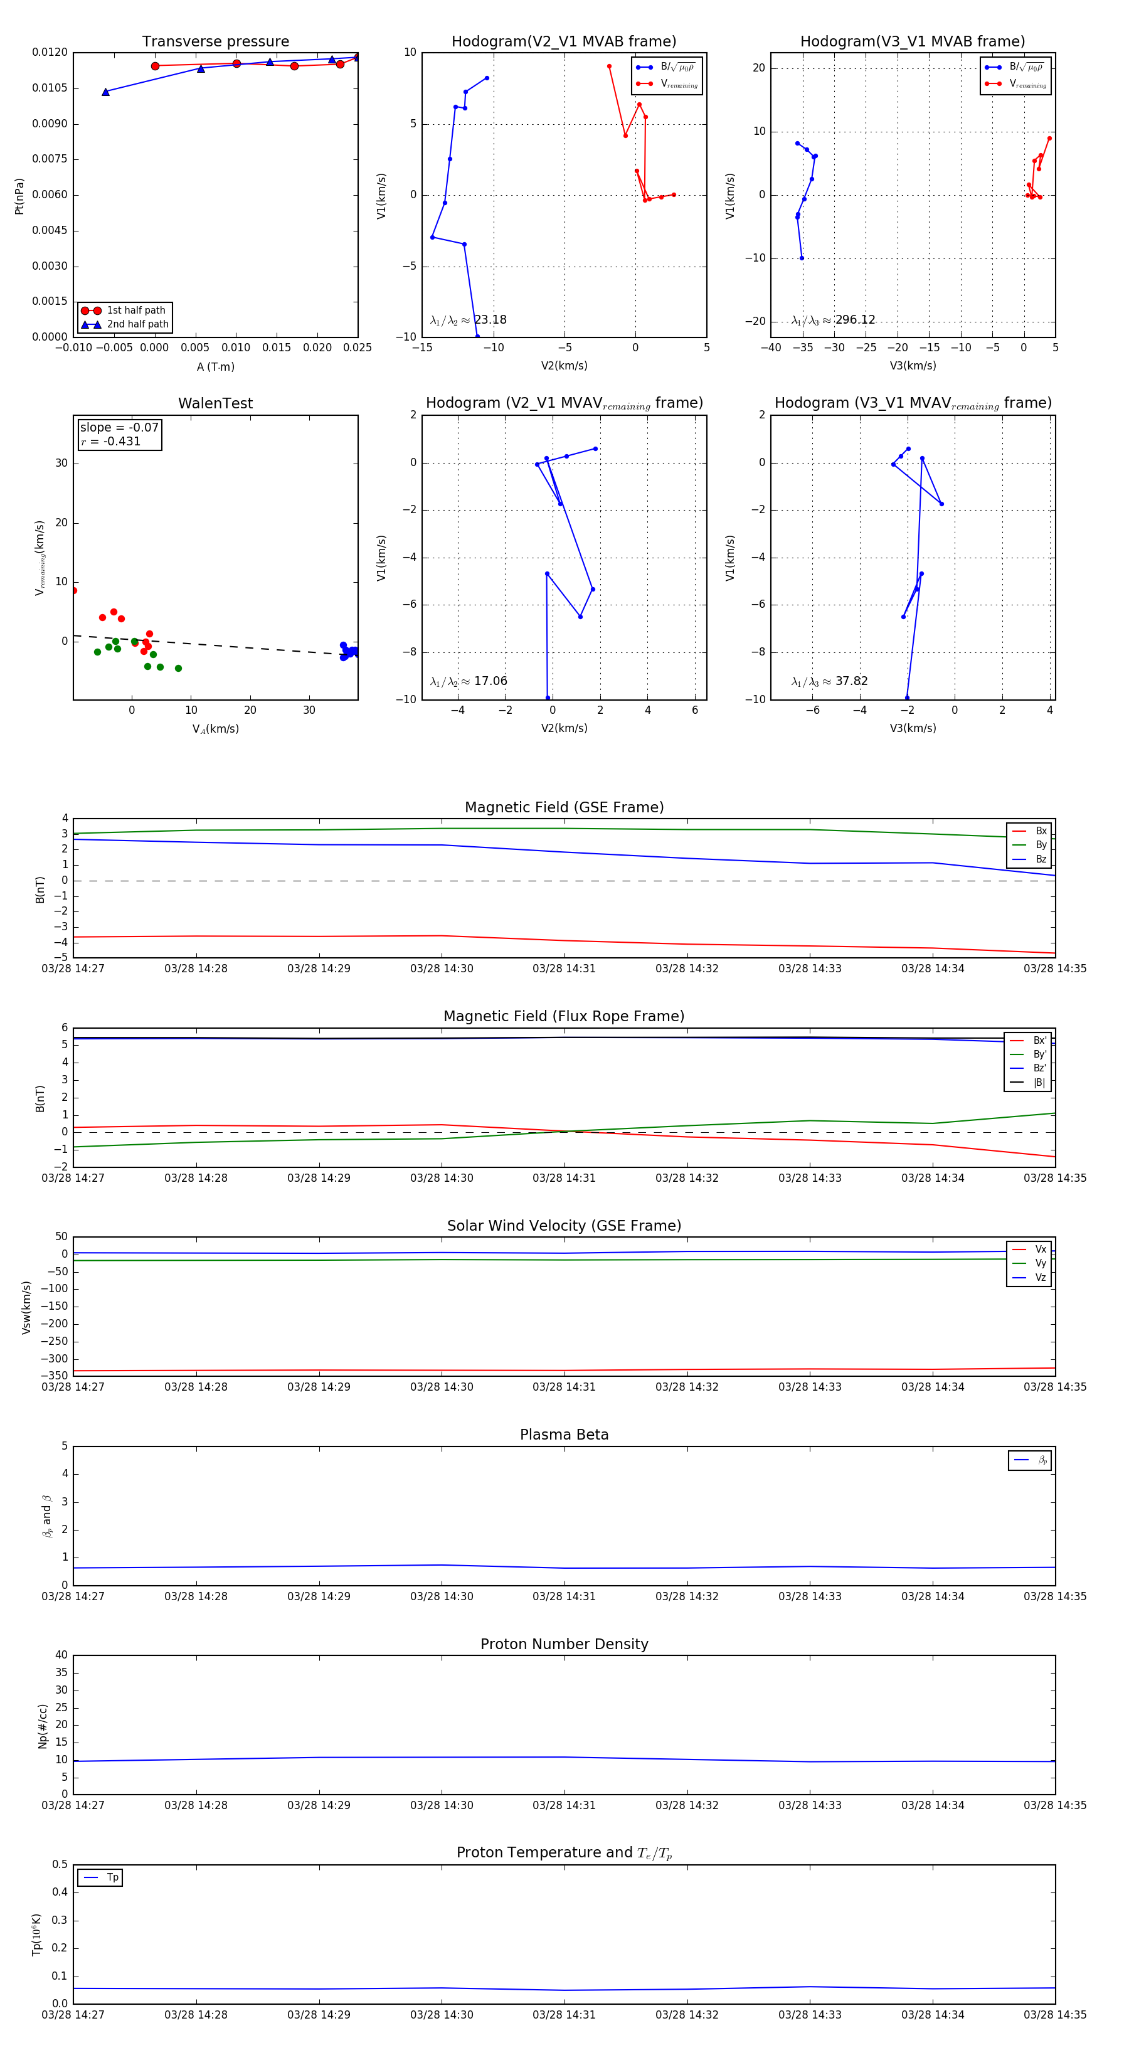Click the WalenTest plot title
Viewport: 1129px width, 2070px height.
click(x=215, y=403)
